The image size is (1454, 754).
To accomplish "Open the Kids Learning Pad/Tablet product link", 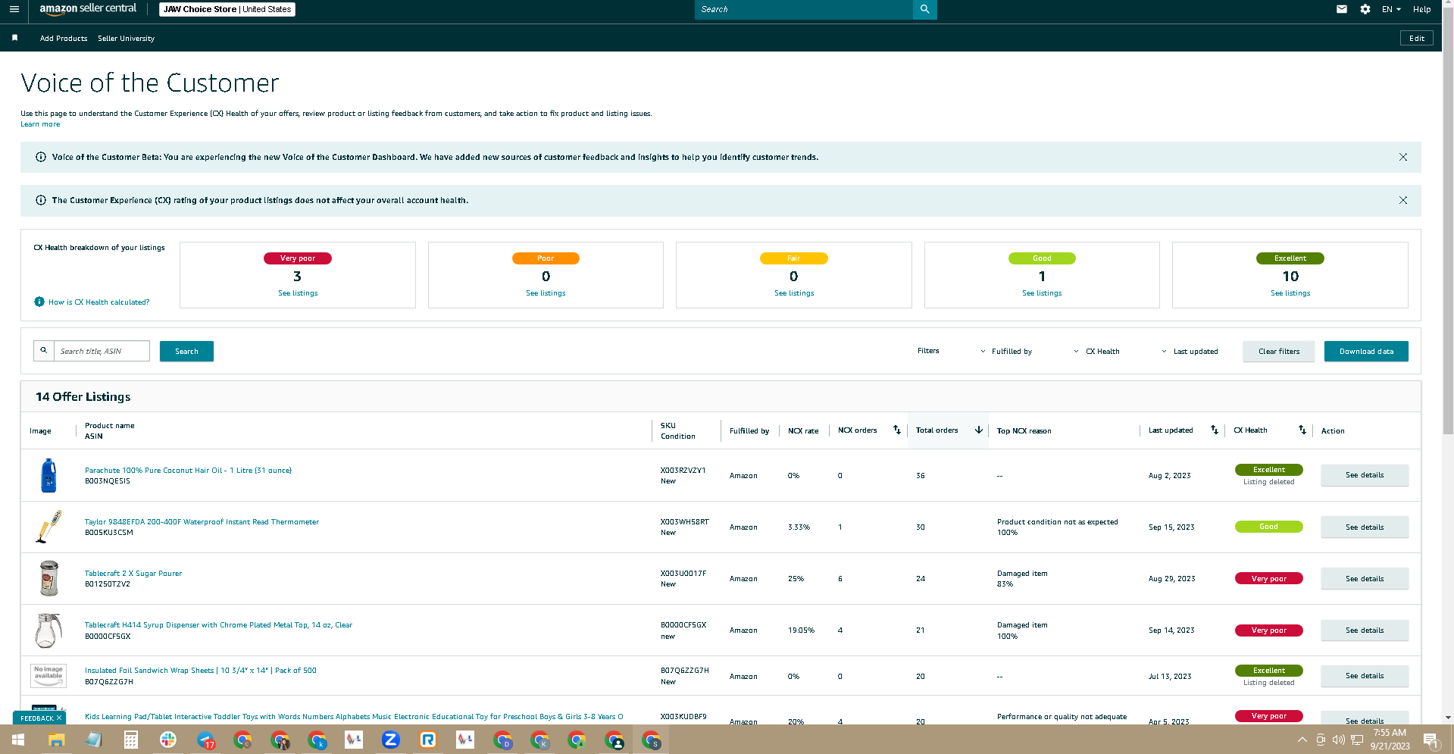I will click(354, 716).
